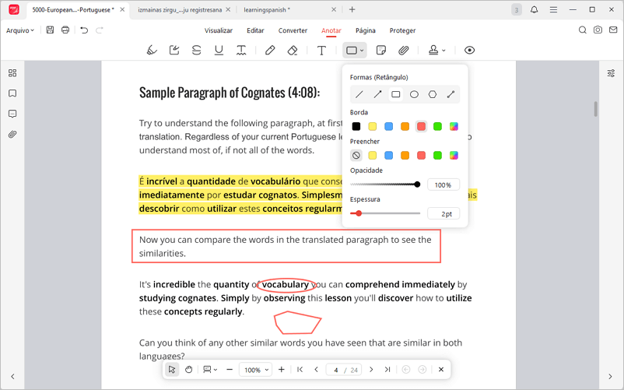
Task: Switch to the Proteger tab
Action: click(402, 30)
